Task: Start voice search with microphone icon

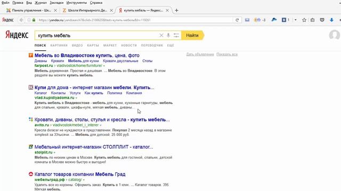Action: (x=168, y=36)
